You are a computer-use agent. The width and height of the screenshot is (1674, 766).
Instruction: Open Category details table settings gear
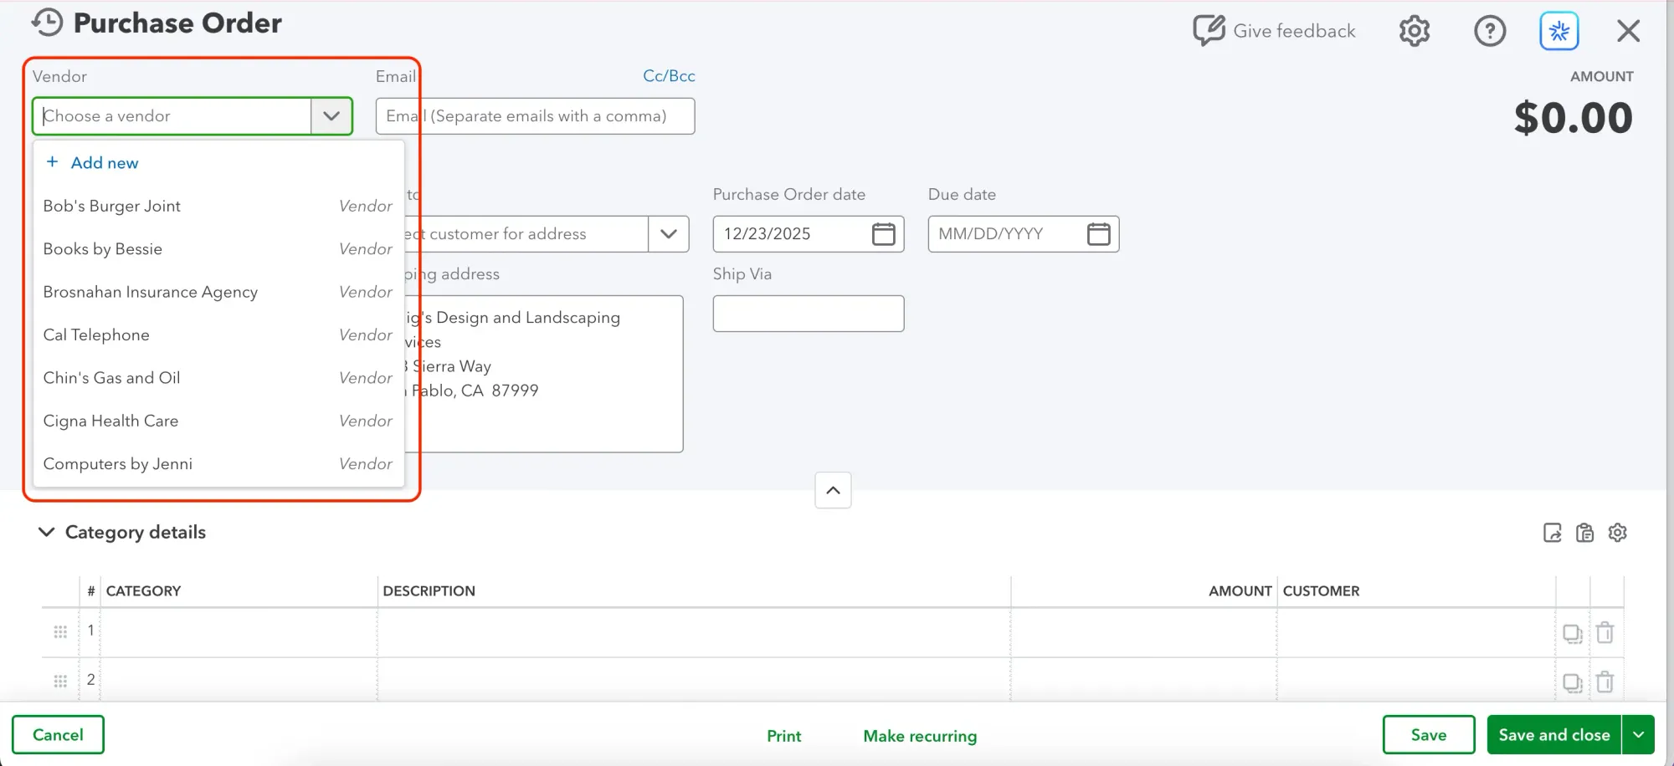click(x=1617, y=533)
